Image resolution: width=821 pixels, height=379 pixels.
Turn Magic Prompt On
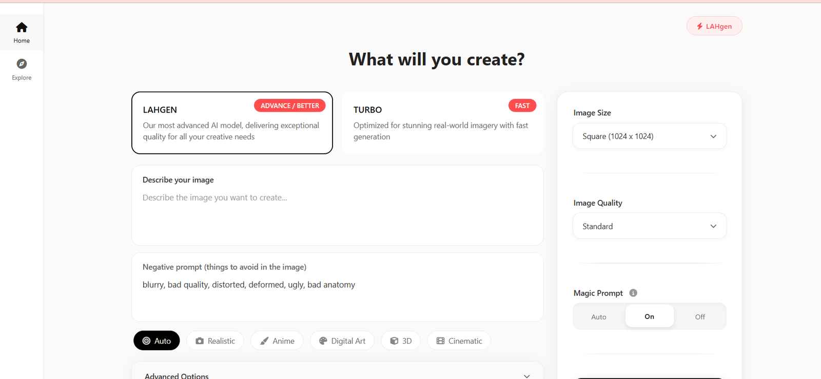[x=649, y=317]
